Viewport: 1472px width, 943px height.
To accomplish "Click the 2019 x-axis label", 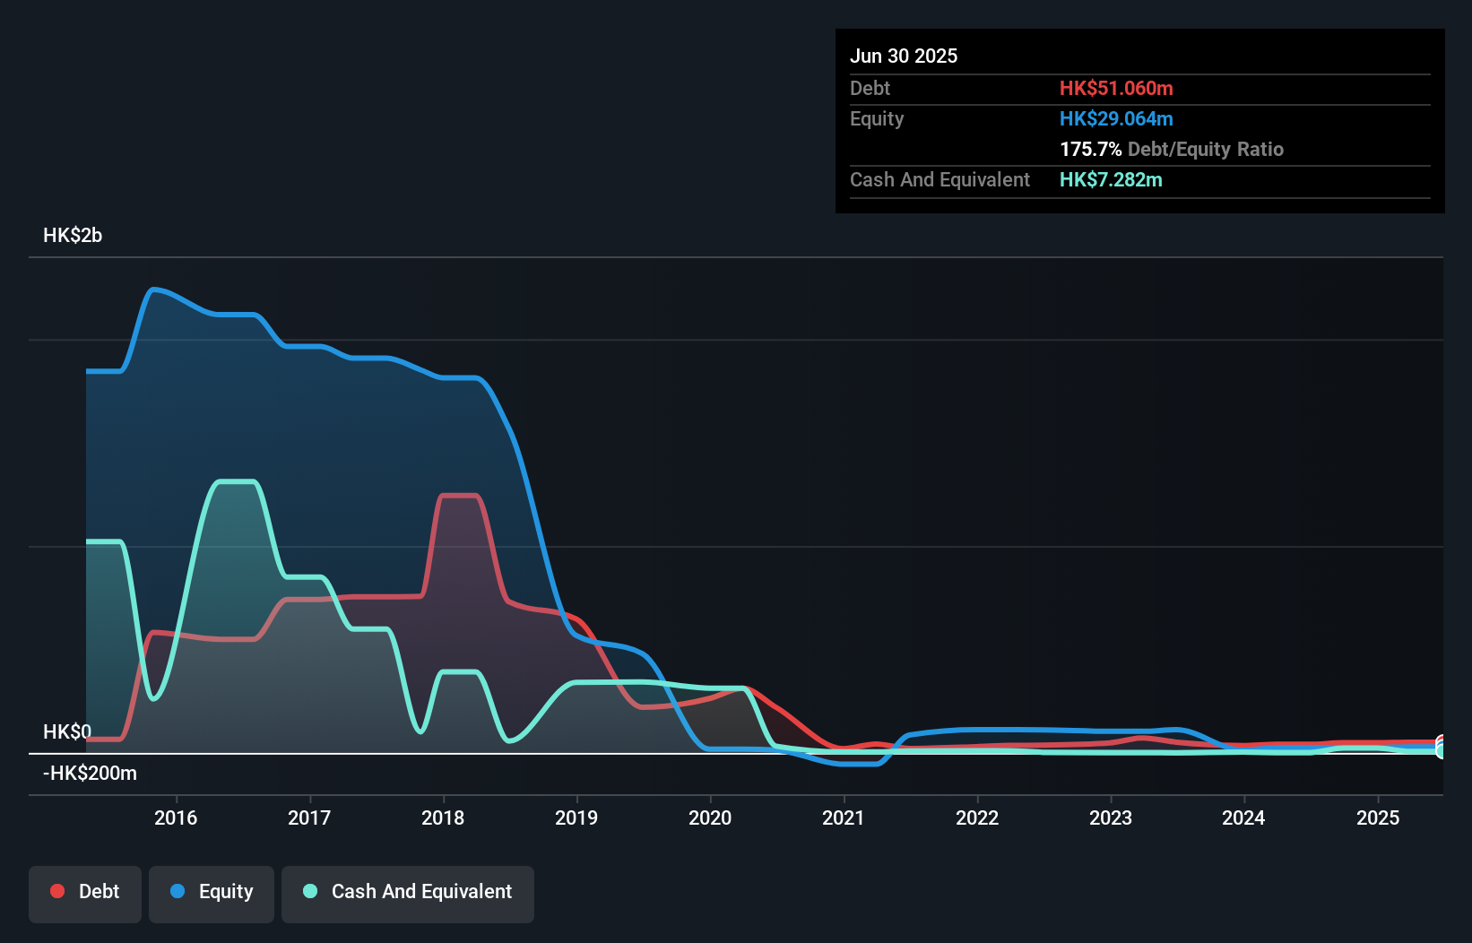I will click(576, 818).
